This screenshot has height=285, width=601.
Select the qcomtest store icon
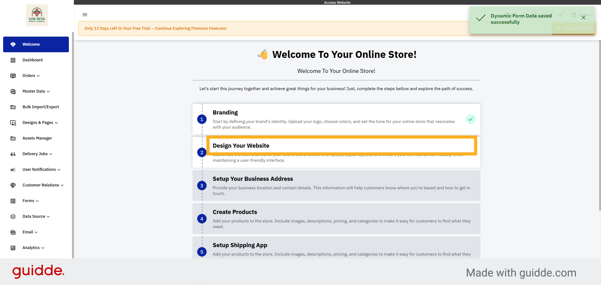574,15
